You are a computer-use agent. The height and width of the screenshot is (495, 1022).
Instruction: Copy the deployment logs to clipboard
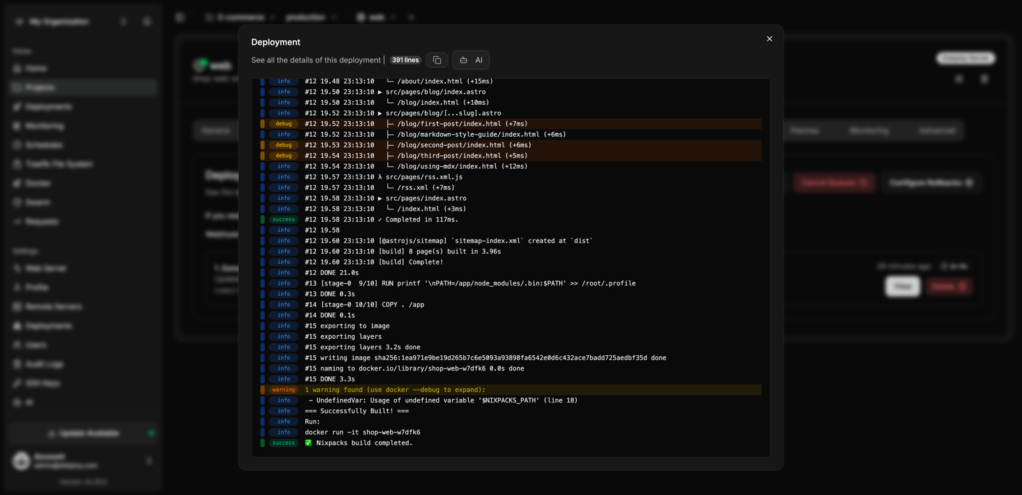pyautogui.click(x=437, y=60)
